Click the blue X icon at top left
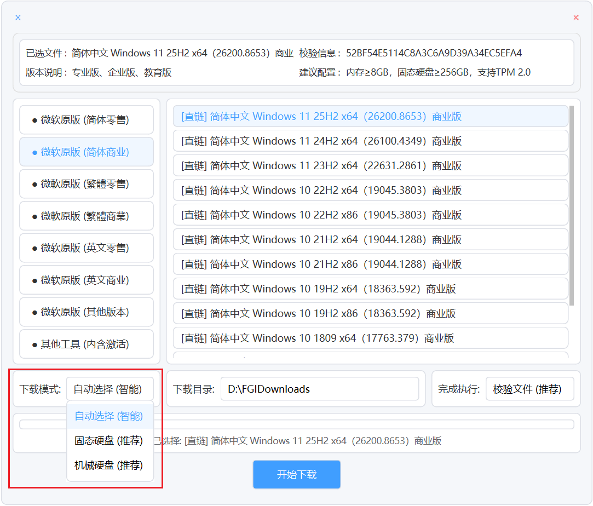593x506 pixels. coord(18,18)
